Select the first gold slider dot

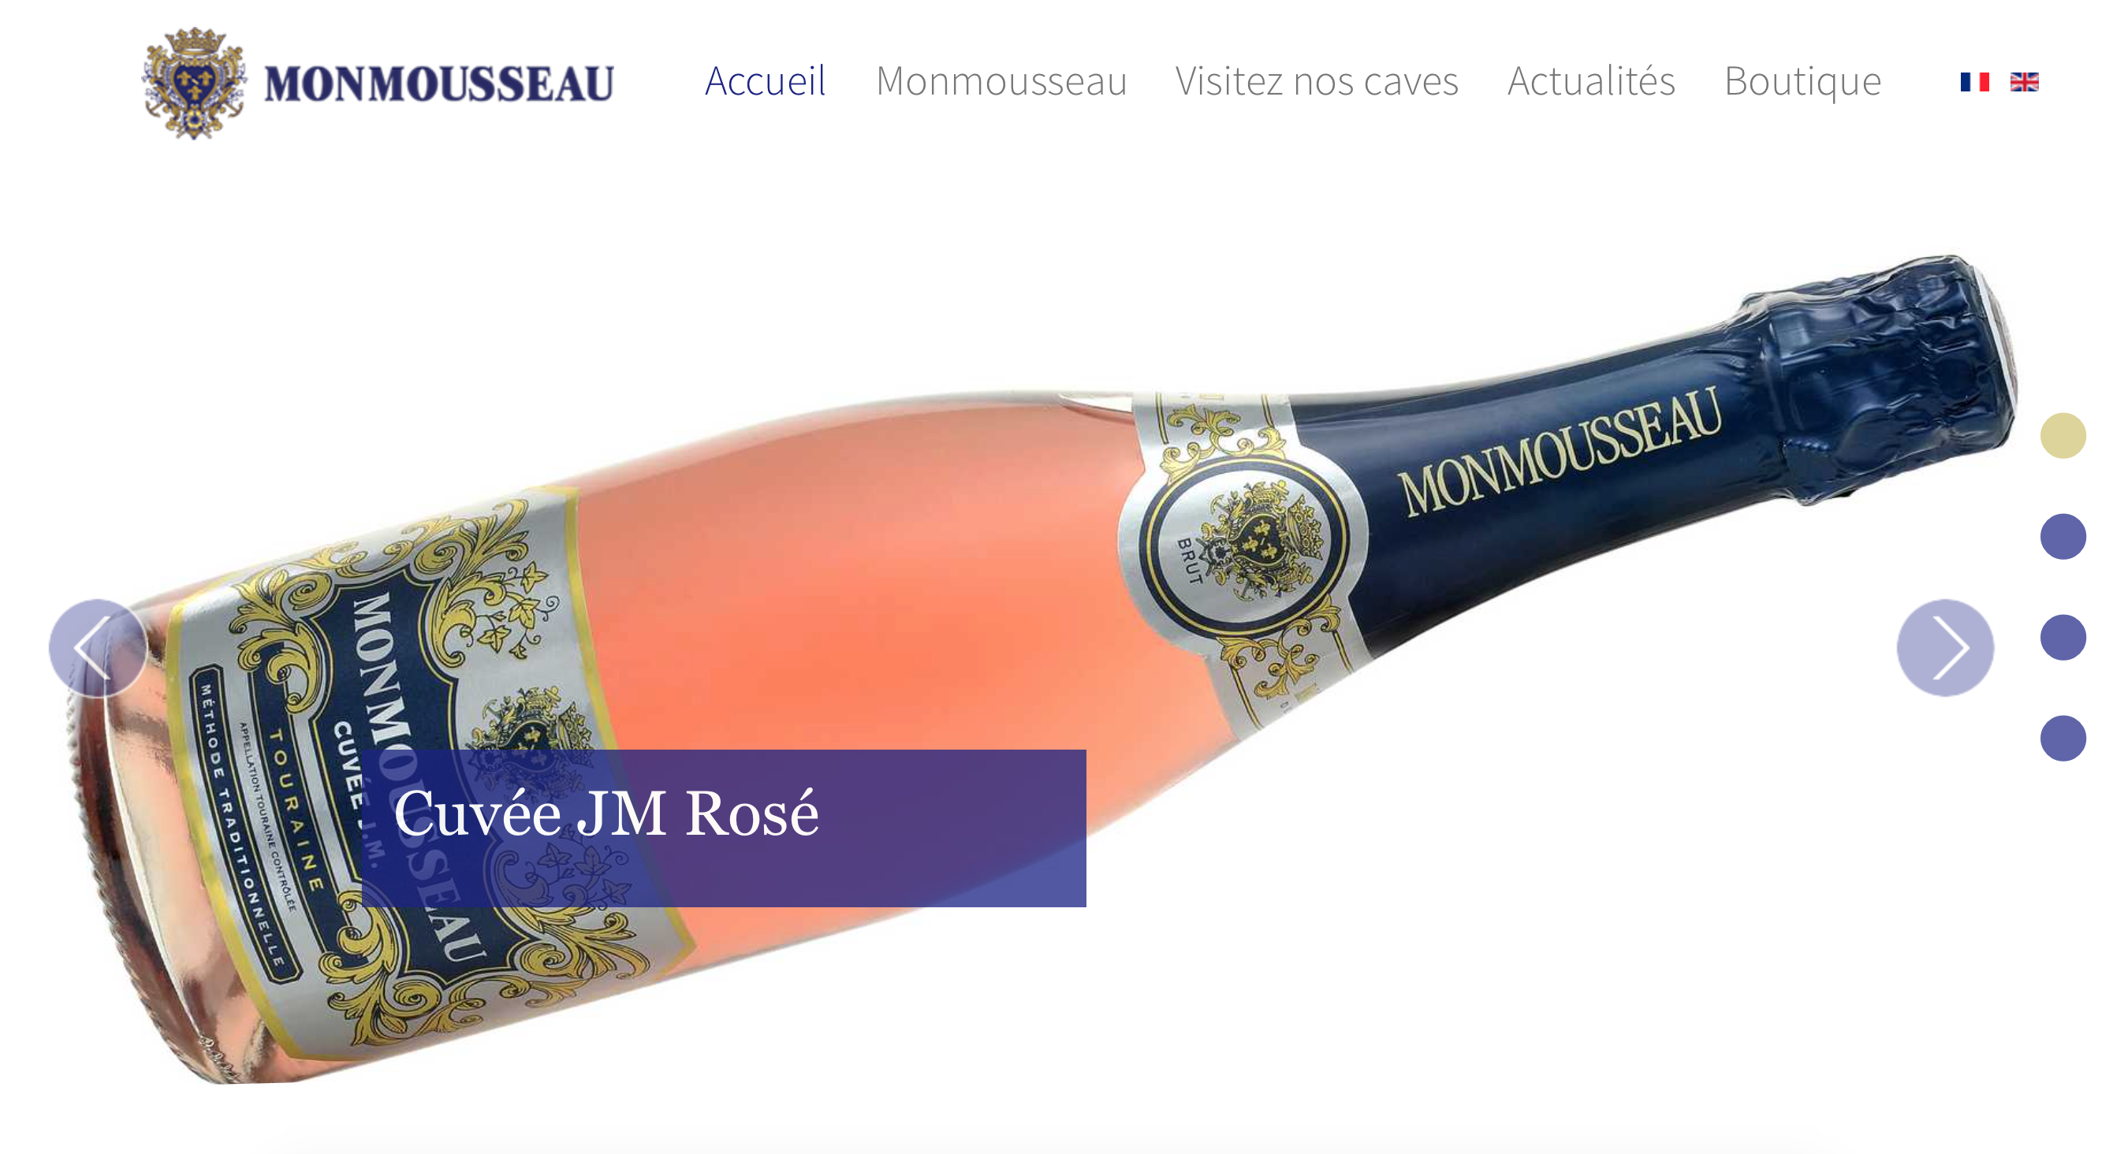2062,436
